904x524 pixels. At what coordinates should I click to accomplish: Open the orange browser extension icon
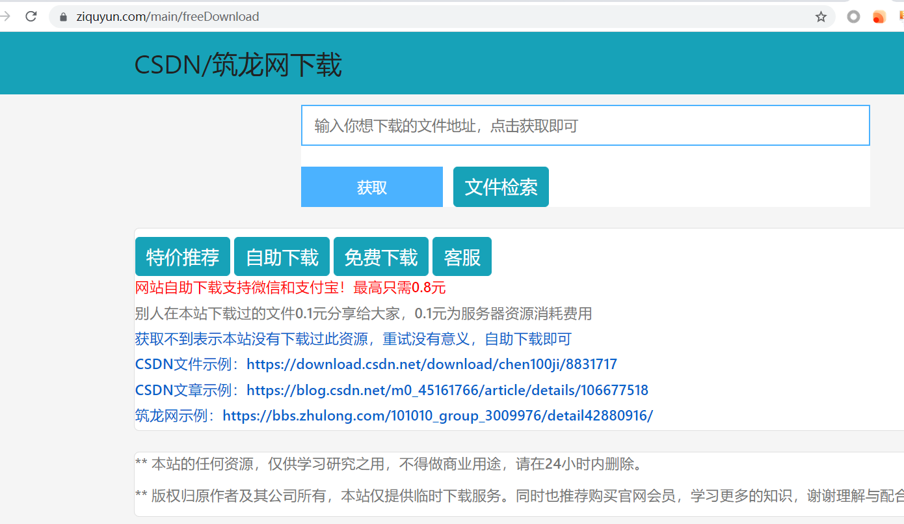click(879, 17)
